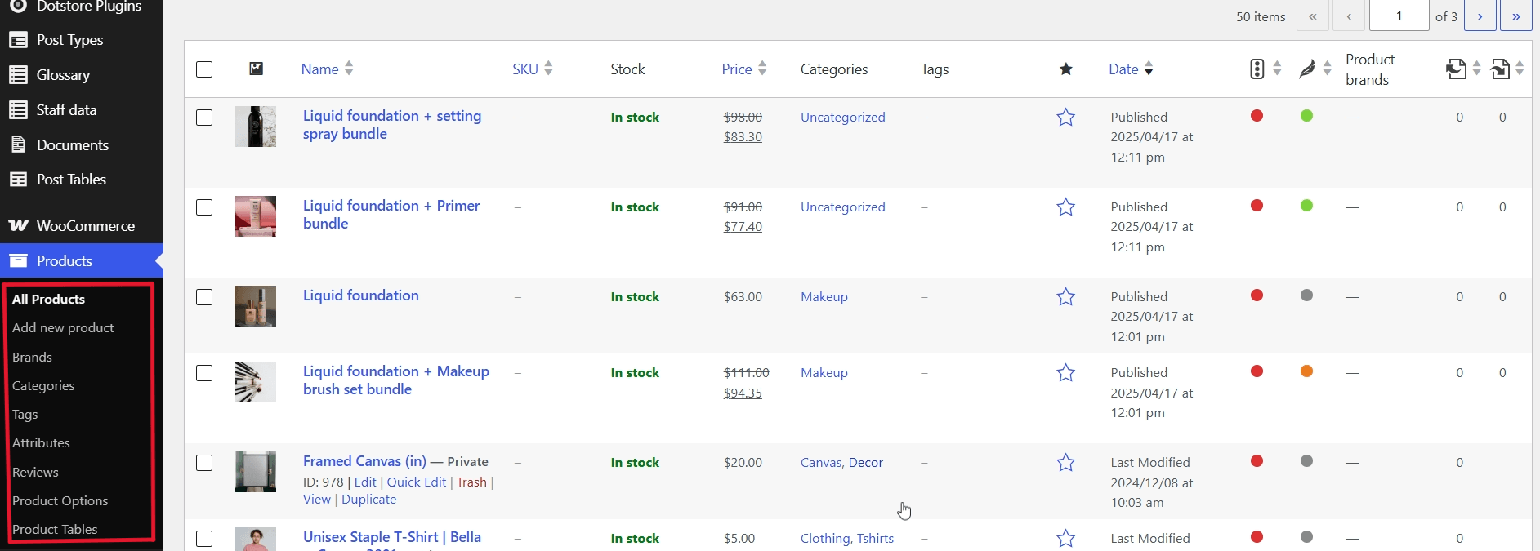Click orange readability dot for Makeup brush bundle
This screenshot has width=1540, height=551.
click(x=1306, y=371)
